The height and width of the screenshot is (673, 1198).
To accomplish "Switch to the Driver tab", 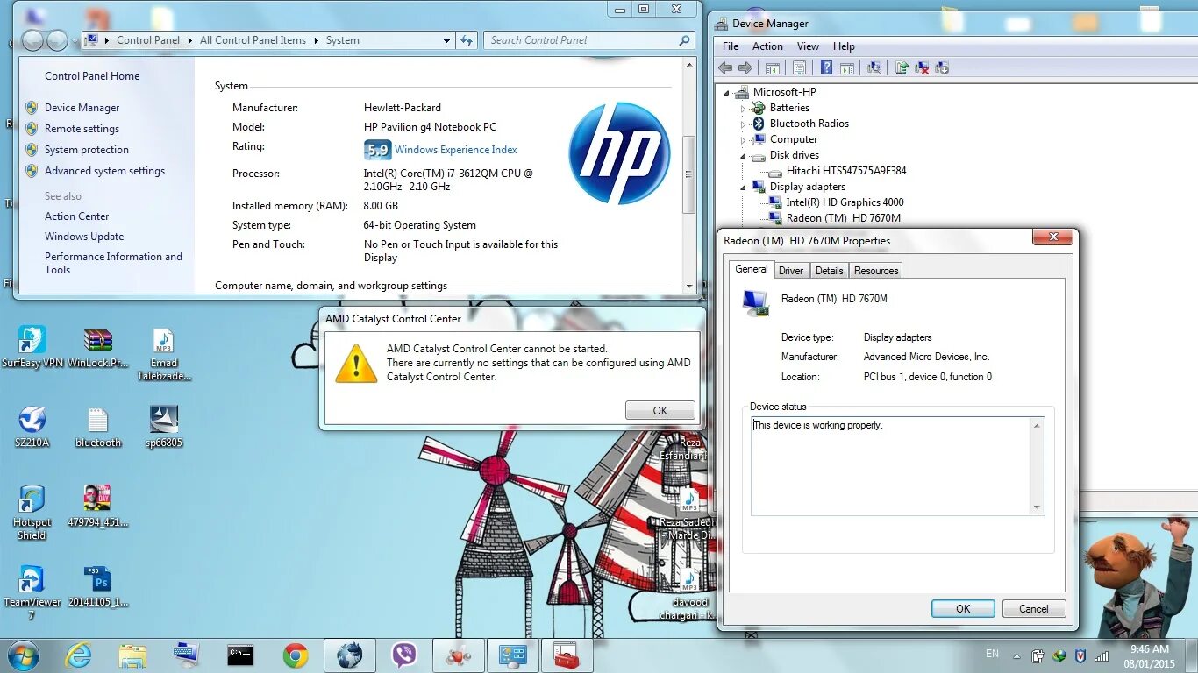I will (791, 270).
